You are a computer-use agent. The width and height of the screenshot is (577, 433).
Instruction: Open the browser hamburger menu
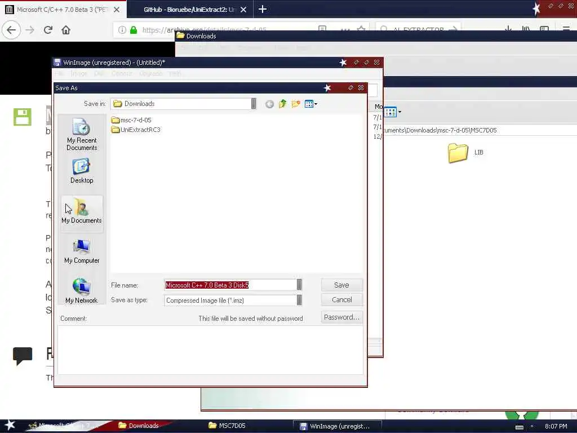(566, 29)
